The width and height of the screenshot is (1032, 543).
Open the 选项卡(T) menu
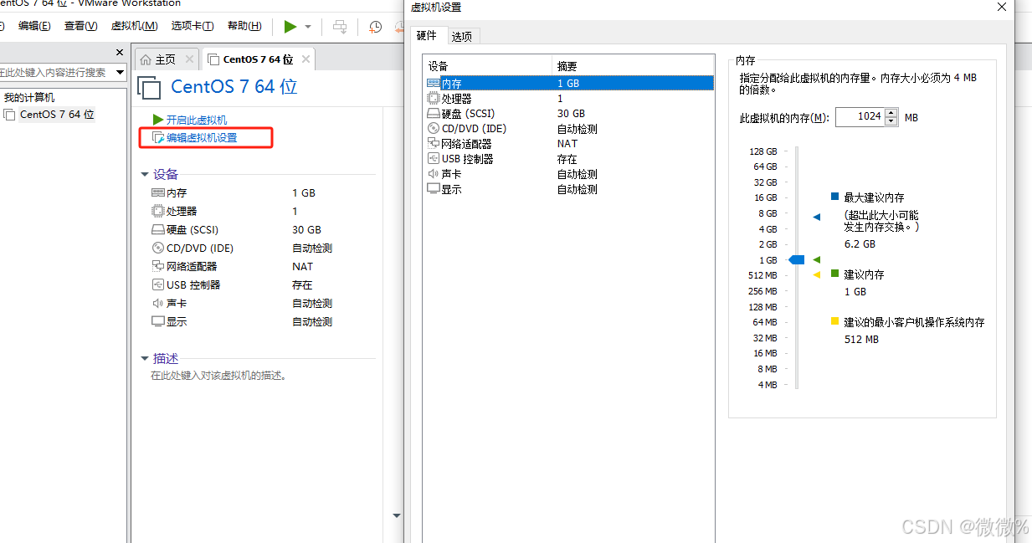pos(193,26)
